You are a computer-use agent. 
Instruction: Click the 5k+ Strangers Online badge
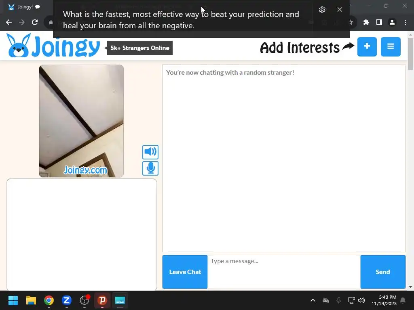[x=139, y=48]
